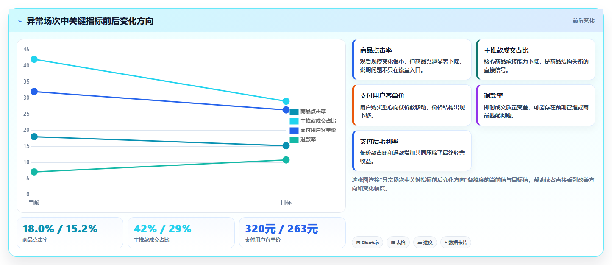
Task: Select the 商品点击率 data point at 当前
Action: 34,137
